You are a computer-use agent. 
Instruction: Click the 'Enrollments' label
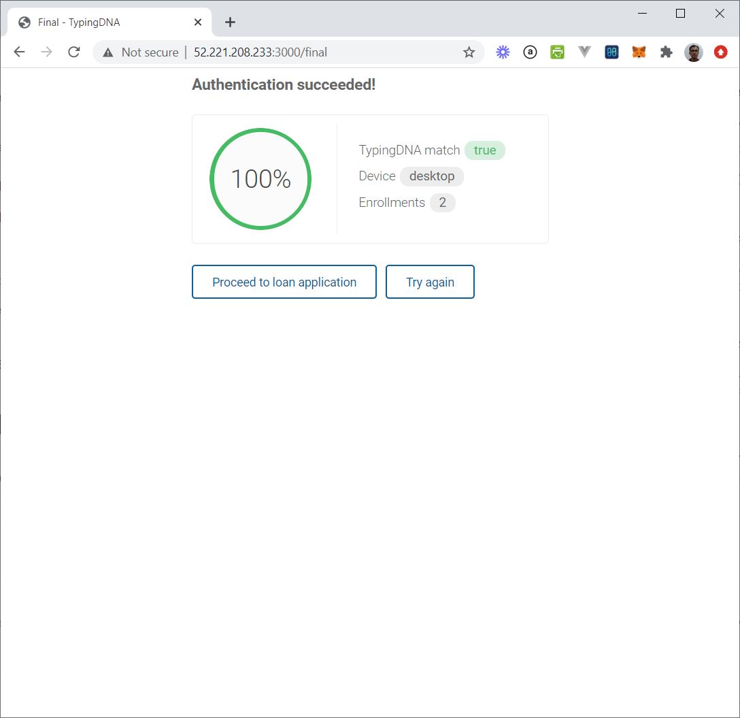pyautogui.click(x=392, y=203)
